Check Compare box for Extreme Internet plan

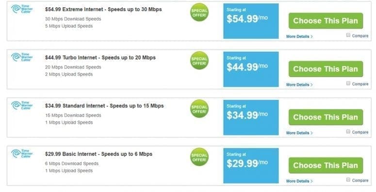[x=348, y=35]
